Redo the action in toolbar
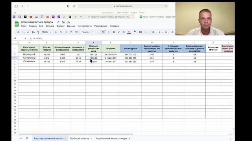The width and height of the screenshot is (252, 141). tap(28, 32)
